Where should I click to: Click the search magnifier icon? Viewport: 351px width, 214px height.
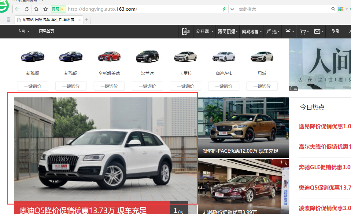click(x=333, y=9)
